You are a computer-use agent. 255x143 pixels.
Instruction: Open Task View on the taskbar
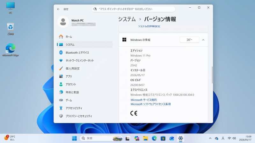pyautogui.click(x=127, y=138)
